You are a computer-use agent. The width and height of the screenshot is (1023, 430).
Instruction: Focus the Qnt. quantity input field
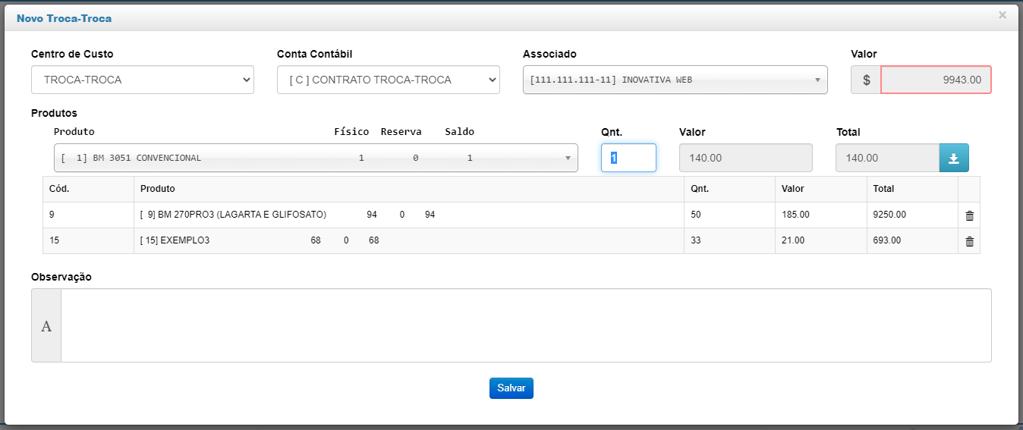pos(628,158)
